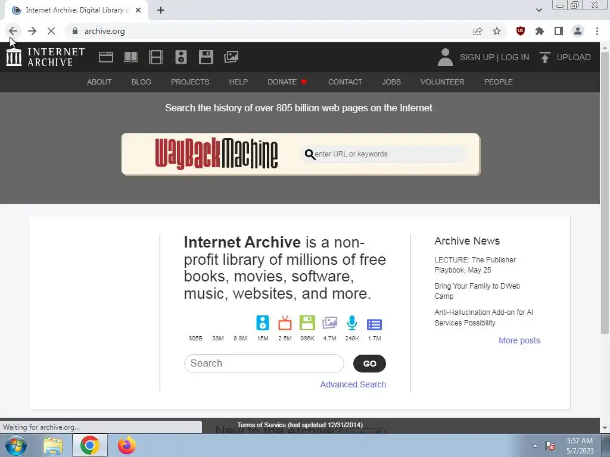Open the Extensions puzzle icon

[x=540, y=31]
